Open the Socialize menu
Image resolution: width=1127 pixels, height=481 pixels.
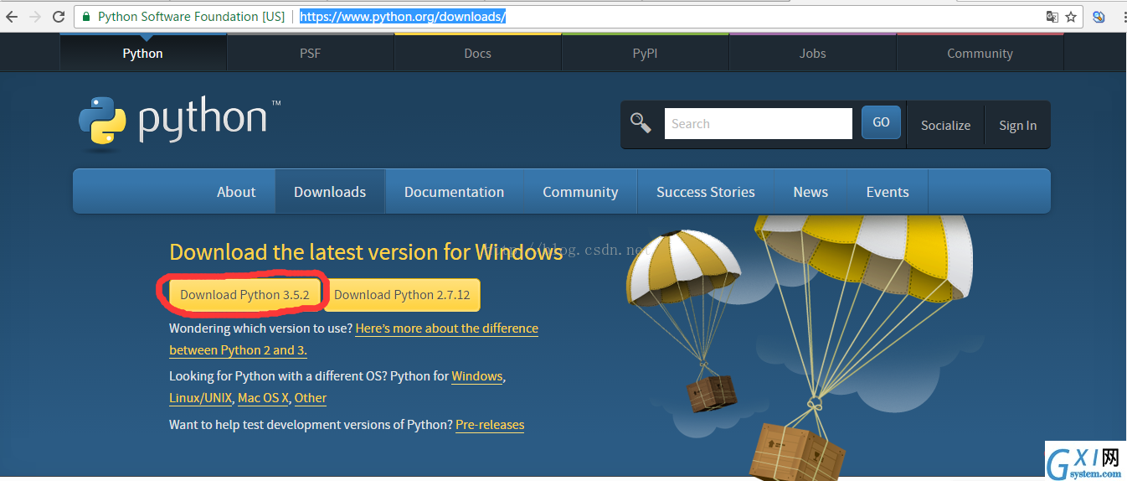pyautogui.click(x=945, y=125)
